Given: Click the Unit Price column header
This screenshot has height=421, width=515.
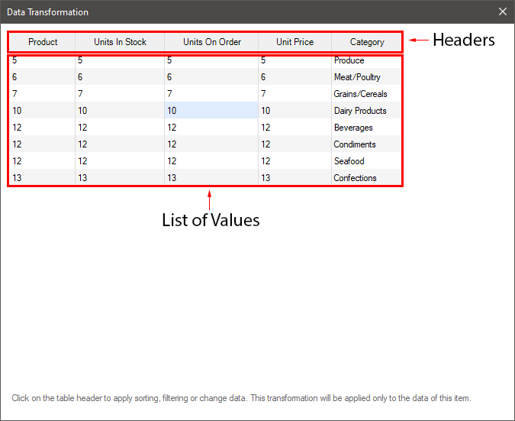Looking at the screenshot, I should point(295,42).
